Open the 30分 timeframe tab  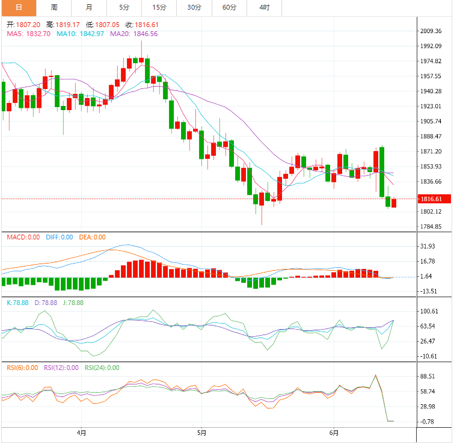click(x=194, y=8)
